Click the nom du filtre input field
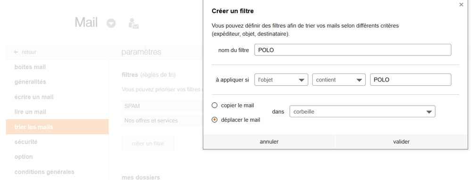The height and width of the screenshot is (180, 471). pos(353,50)
